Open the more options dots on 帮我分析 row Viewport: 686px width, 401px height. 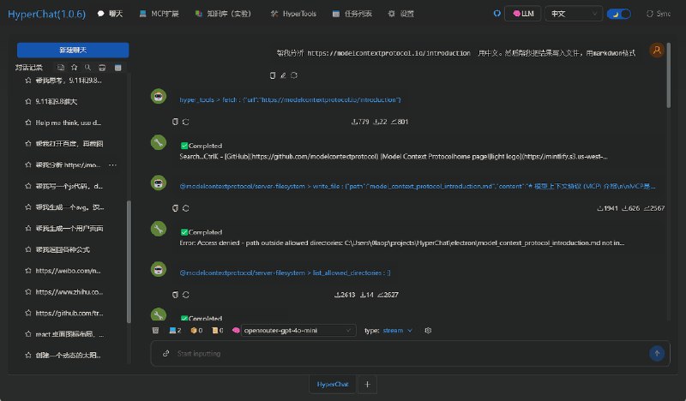pyautogui.click(x=112, y=165)
